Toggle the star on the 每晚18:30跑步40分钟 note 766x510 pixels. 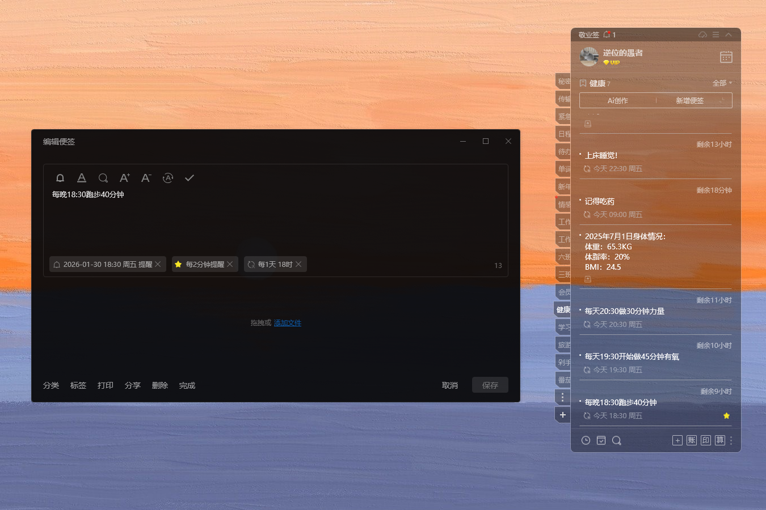pyautogui.click(x=726, y=415)
